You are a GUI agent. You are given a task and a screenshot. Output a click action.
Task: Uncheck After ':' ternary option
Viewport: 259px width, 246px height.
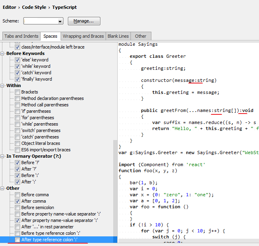tap(17, 182)
